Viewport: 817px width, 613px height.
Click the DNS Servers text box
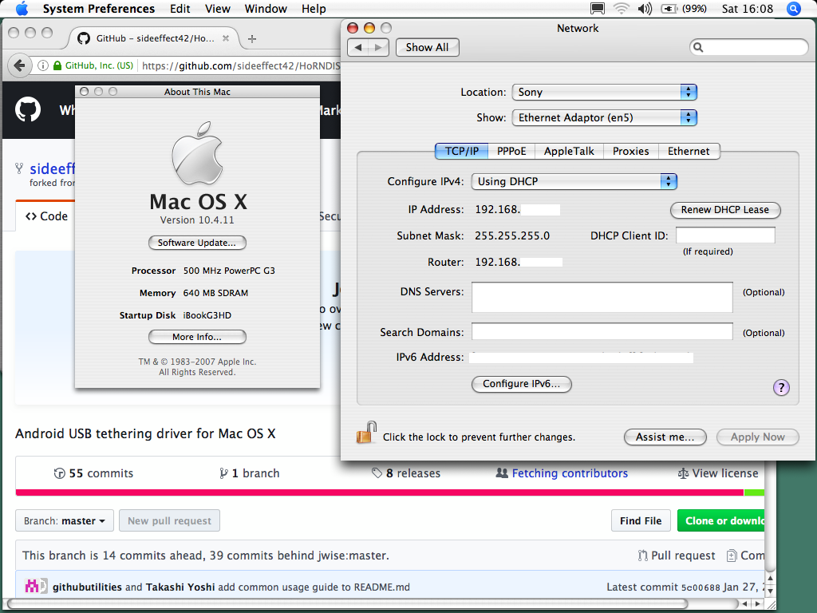602,297
